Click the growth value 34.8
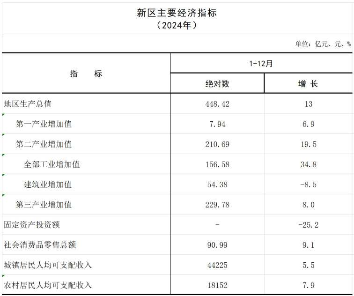This screenshot has width=354, height=296. click(x=308, y=164)
